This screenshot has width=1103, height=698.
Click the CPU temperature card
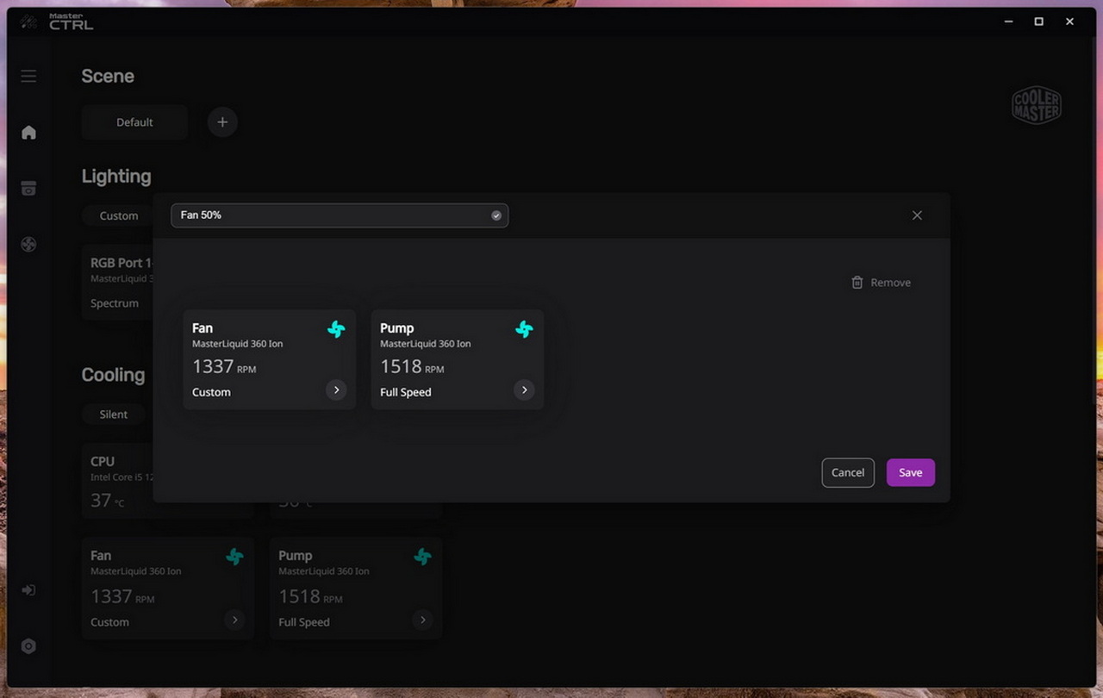[119, 481]
